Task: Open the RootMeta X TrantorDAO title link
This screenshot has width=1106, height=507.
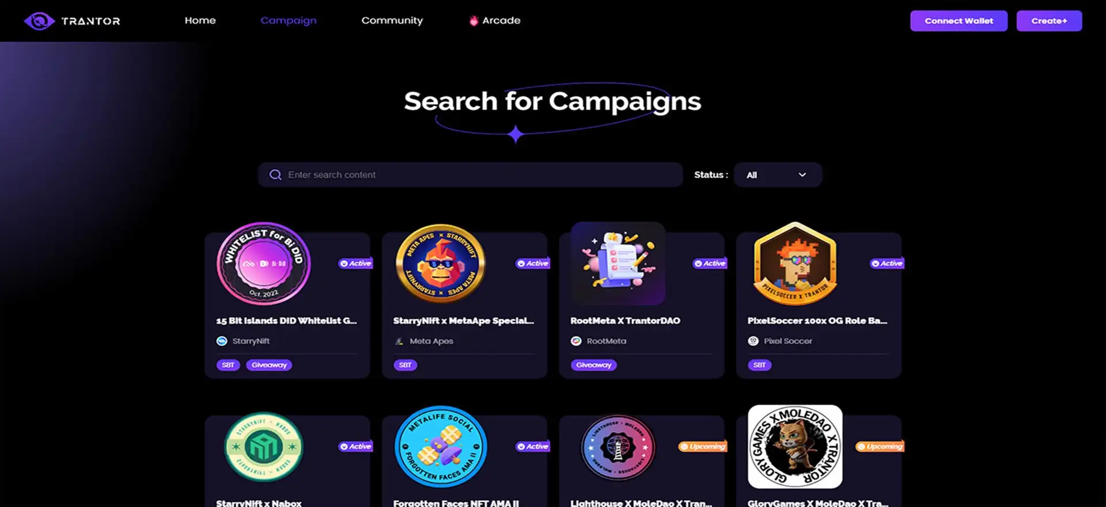Action: click(x=625, y=321)
